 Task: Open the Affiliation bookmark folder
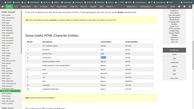[55, 2]
